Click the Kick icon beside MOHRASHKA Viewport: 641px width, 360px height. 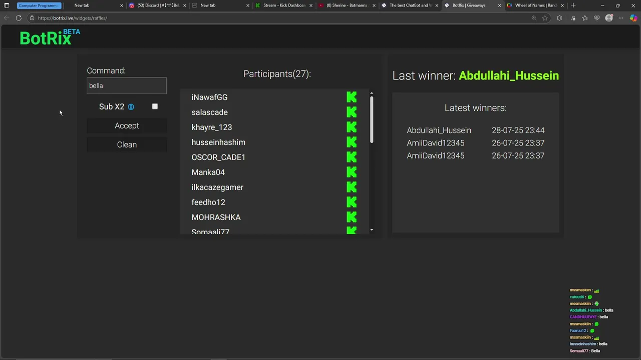pyautogui.click(x=352, y=217)
